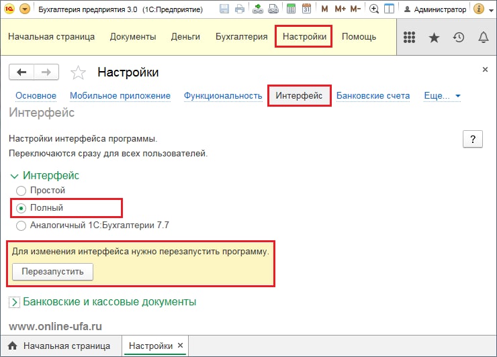
Task: Open the Бухгалтерия section
Action: pyautogui.click(x=242, y=37)
